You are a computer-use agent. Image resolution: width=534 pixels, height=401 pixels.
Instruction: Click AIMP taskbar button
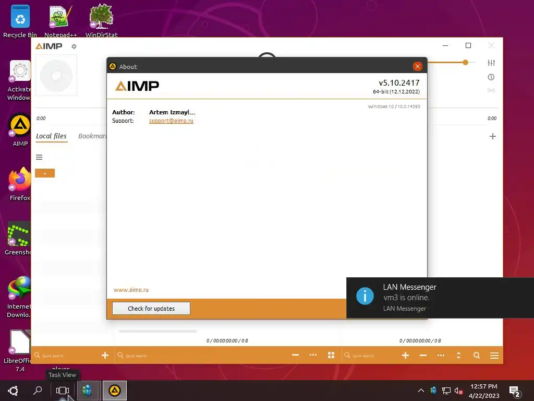click(114, 391)
